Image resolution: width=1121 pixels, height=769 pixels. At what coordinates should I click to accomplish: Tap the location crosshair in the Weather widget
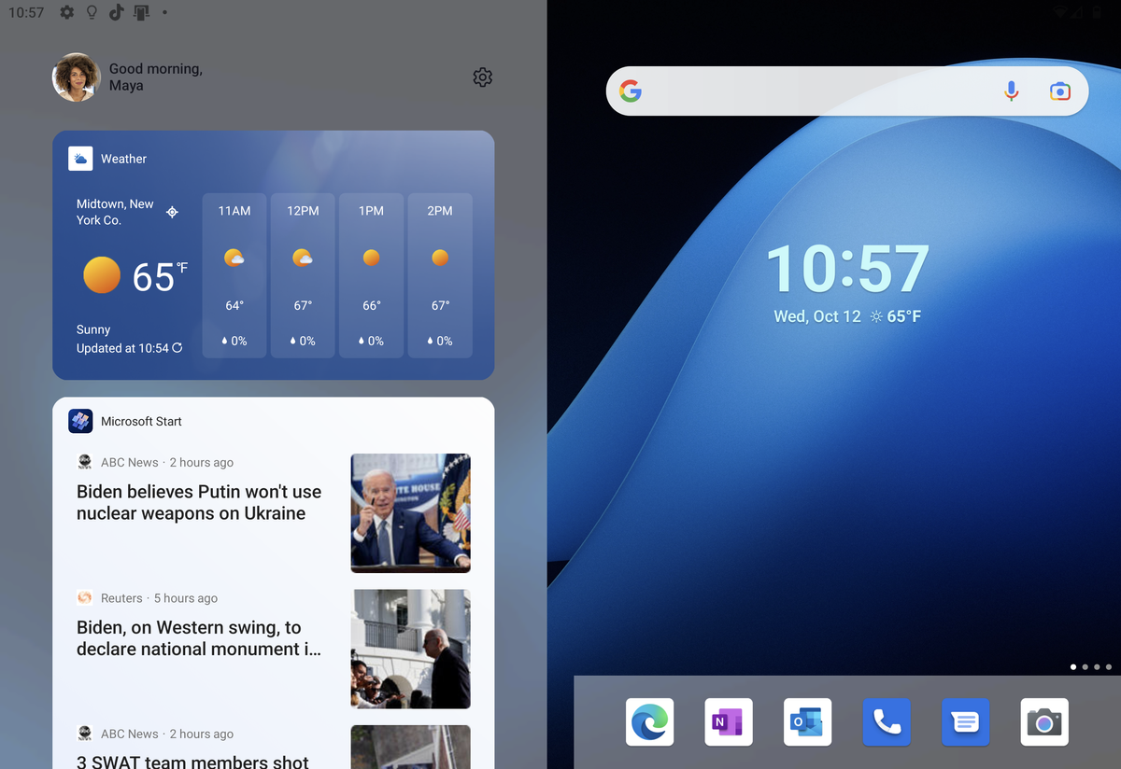tap(172, 212)
